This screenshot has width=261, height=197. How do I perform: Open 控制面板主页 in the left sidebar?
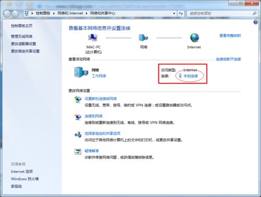21,26
